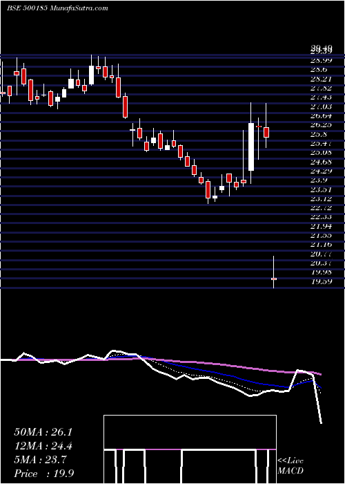This screenshot has height=484, width=345.
Task: Click the 50MA : 26.1 value text
Action: tap(43, 432)
